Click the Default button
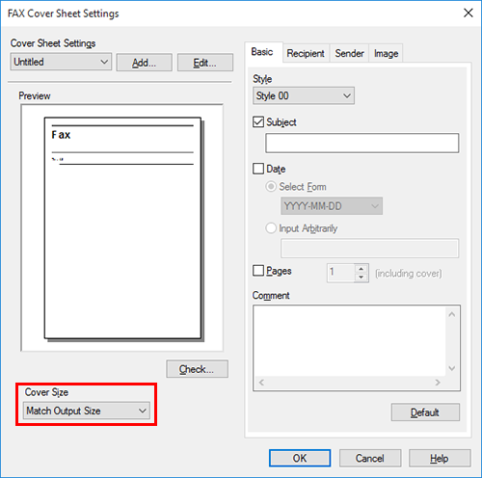 click(425, 412)
